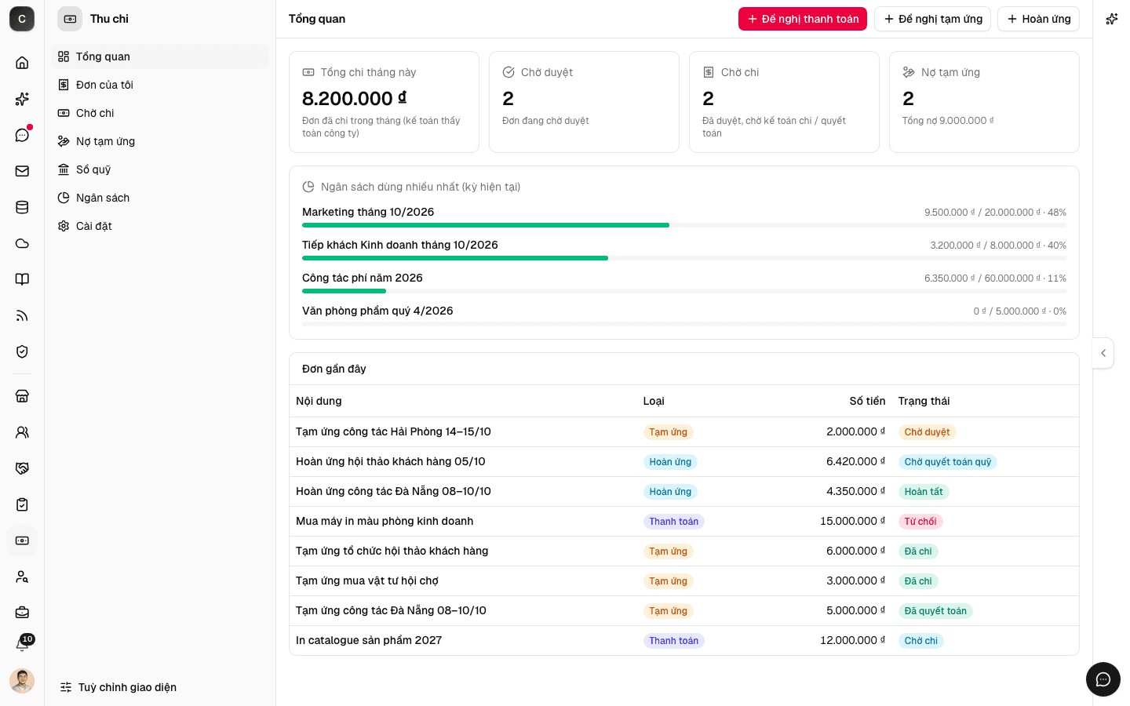
Task: Open row Tạm ứng mua vật tư hội chợ
Action: point(684,581)
